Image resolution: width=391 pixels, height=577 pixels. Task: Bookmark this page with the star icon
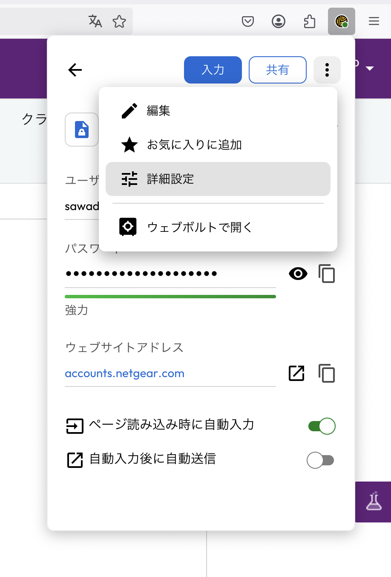pos(119,21)
